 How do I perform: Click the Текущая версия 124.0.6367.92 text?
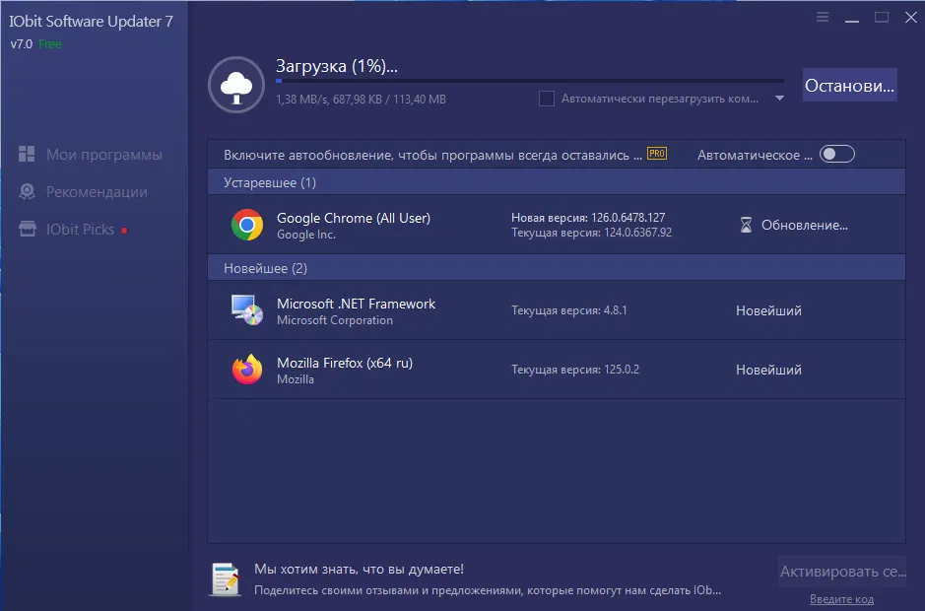coord(591,233)
